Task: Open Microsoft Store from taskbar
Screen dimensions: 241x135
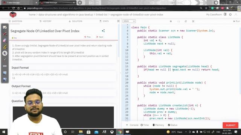Action: [88, 132]
